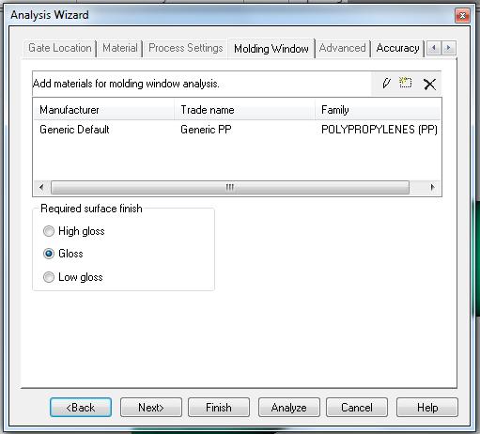Click the tab scroll left arrow
The height and width of the screenshot is (434, 480).
tap(434, 48)
